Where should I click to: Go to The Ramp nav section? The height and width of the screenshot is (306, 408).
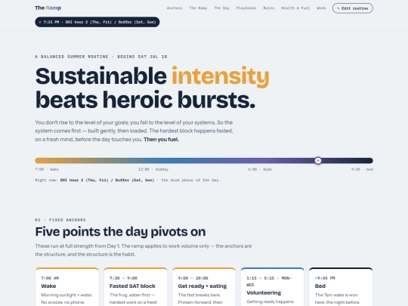(x=198, y=8)
